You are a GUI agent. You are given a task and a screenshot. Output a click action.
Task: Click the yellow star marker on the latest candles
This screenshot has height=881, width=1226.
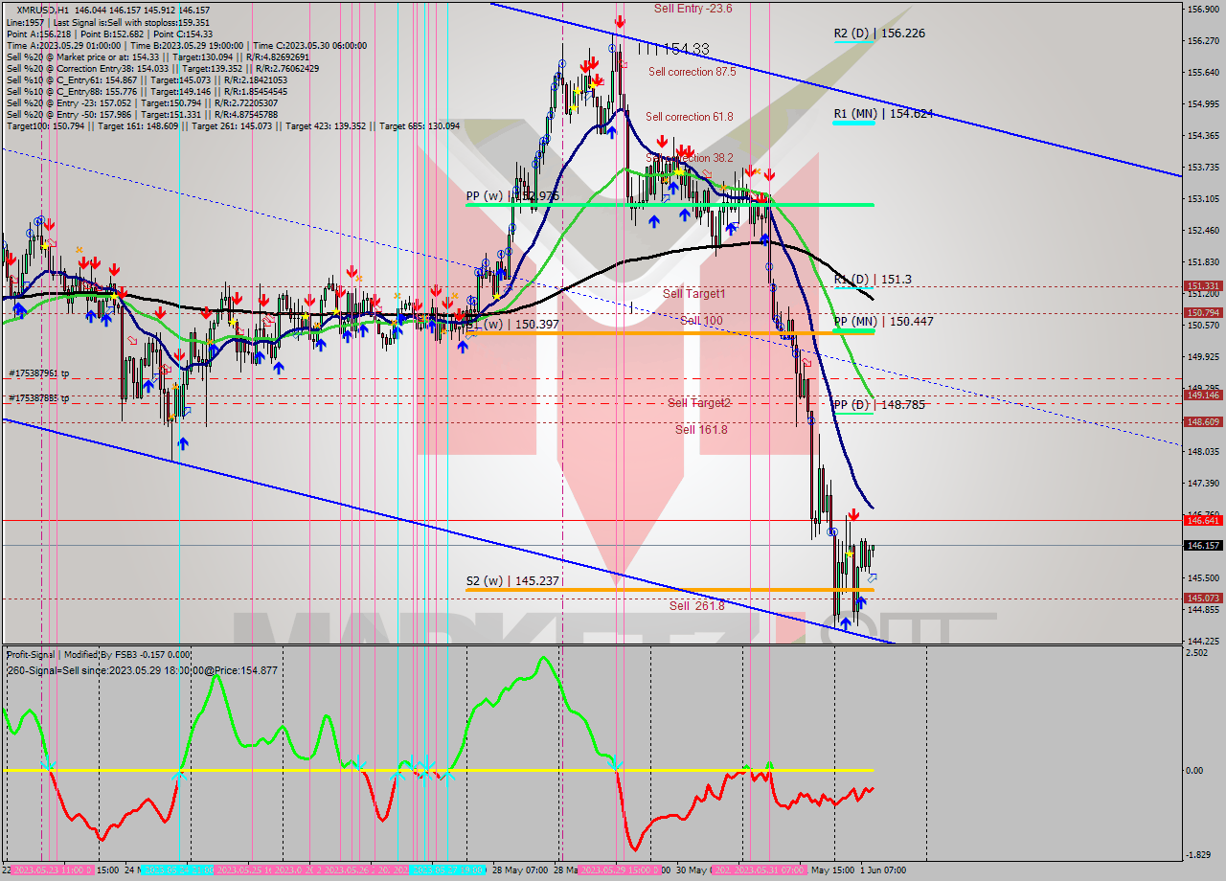[x=849, y=553]
